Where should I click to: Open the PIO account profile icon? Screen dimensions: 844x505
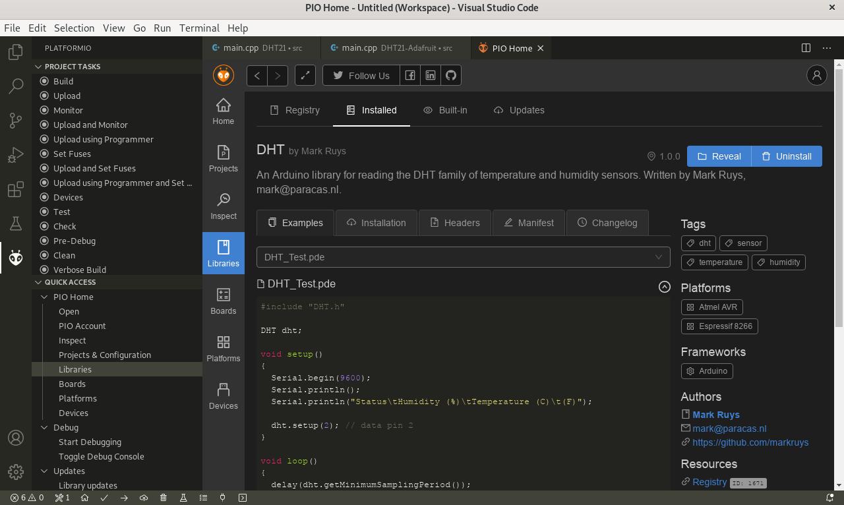click(x=817, y=75)
